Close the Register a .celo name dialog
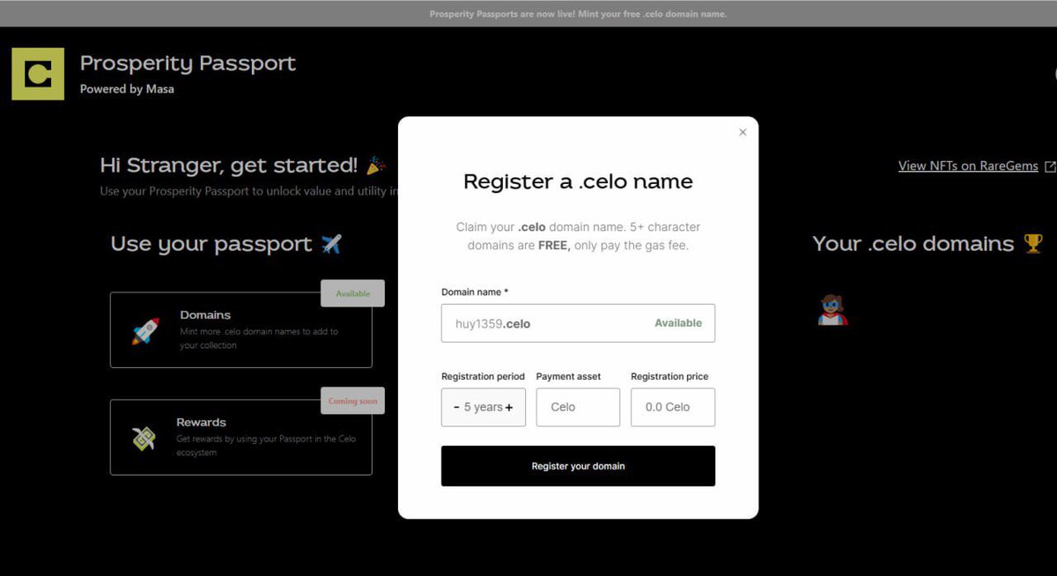1057x576 pixels. click(x=743, y=132)
